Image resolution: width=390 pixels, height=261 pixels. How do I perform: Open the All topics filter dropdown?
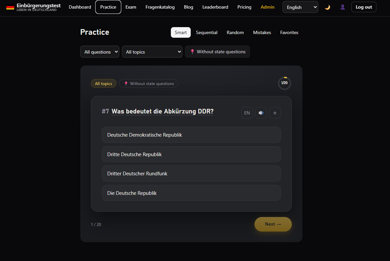[x=152, y=52]
